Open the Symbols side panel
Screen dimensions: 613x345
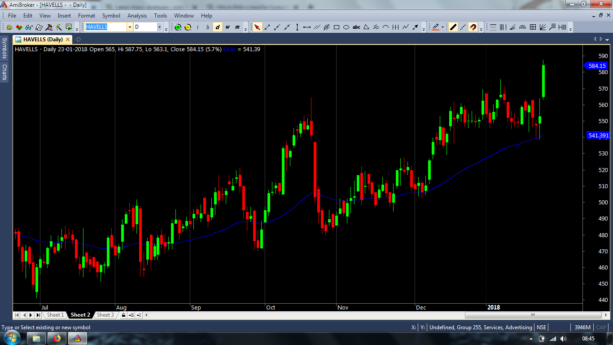click(4, 48)
